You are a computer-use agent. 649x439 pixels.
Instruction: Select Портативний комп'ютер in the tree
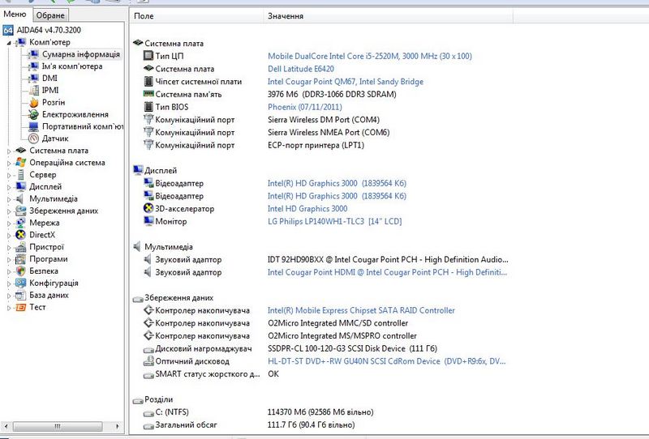coord(82,126)
